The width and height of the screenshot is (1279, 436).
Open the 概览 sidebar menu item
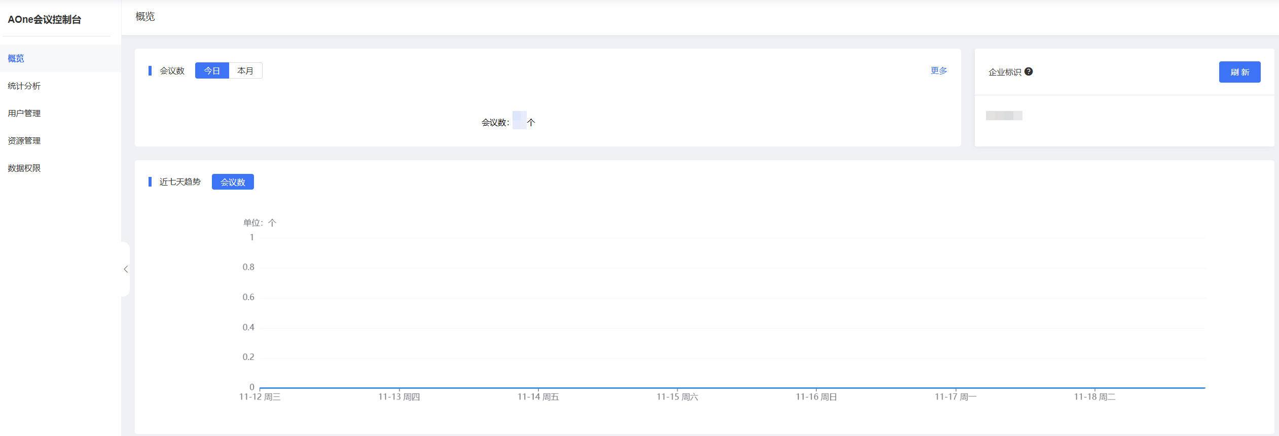(16, 58)
